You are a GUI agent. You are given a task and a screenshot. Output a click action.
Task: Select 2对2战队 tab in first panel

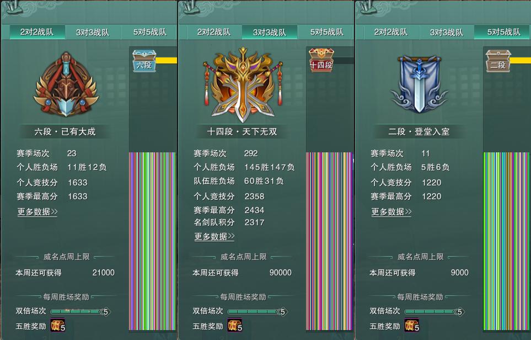point(37,32)
